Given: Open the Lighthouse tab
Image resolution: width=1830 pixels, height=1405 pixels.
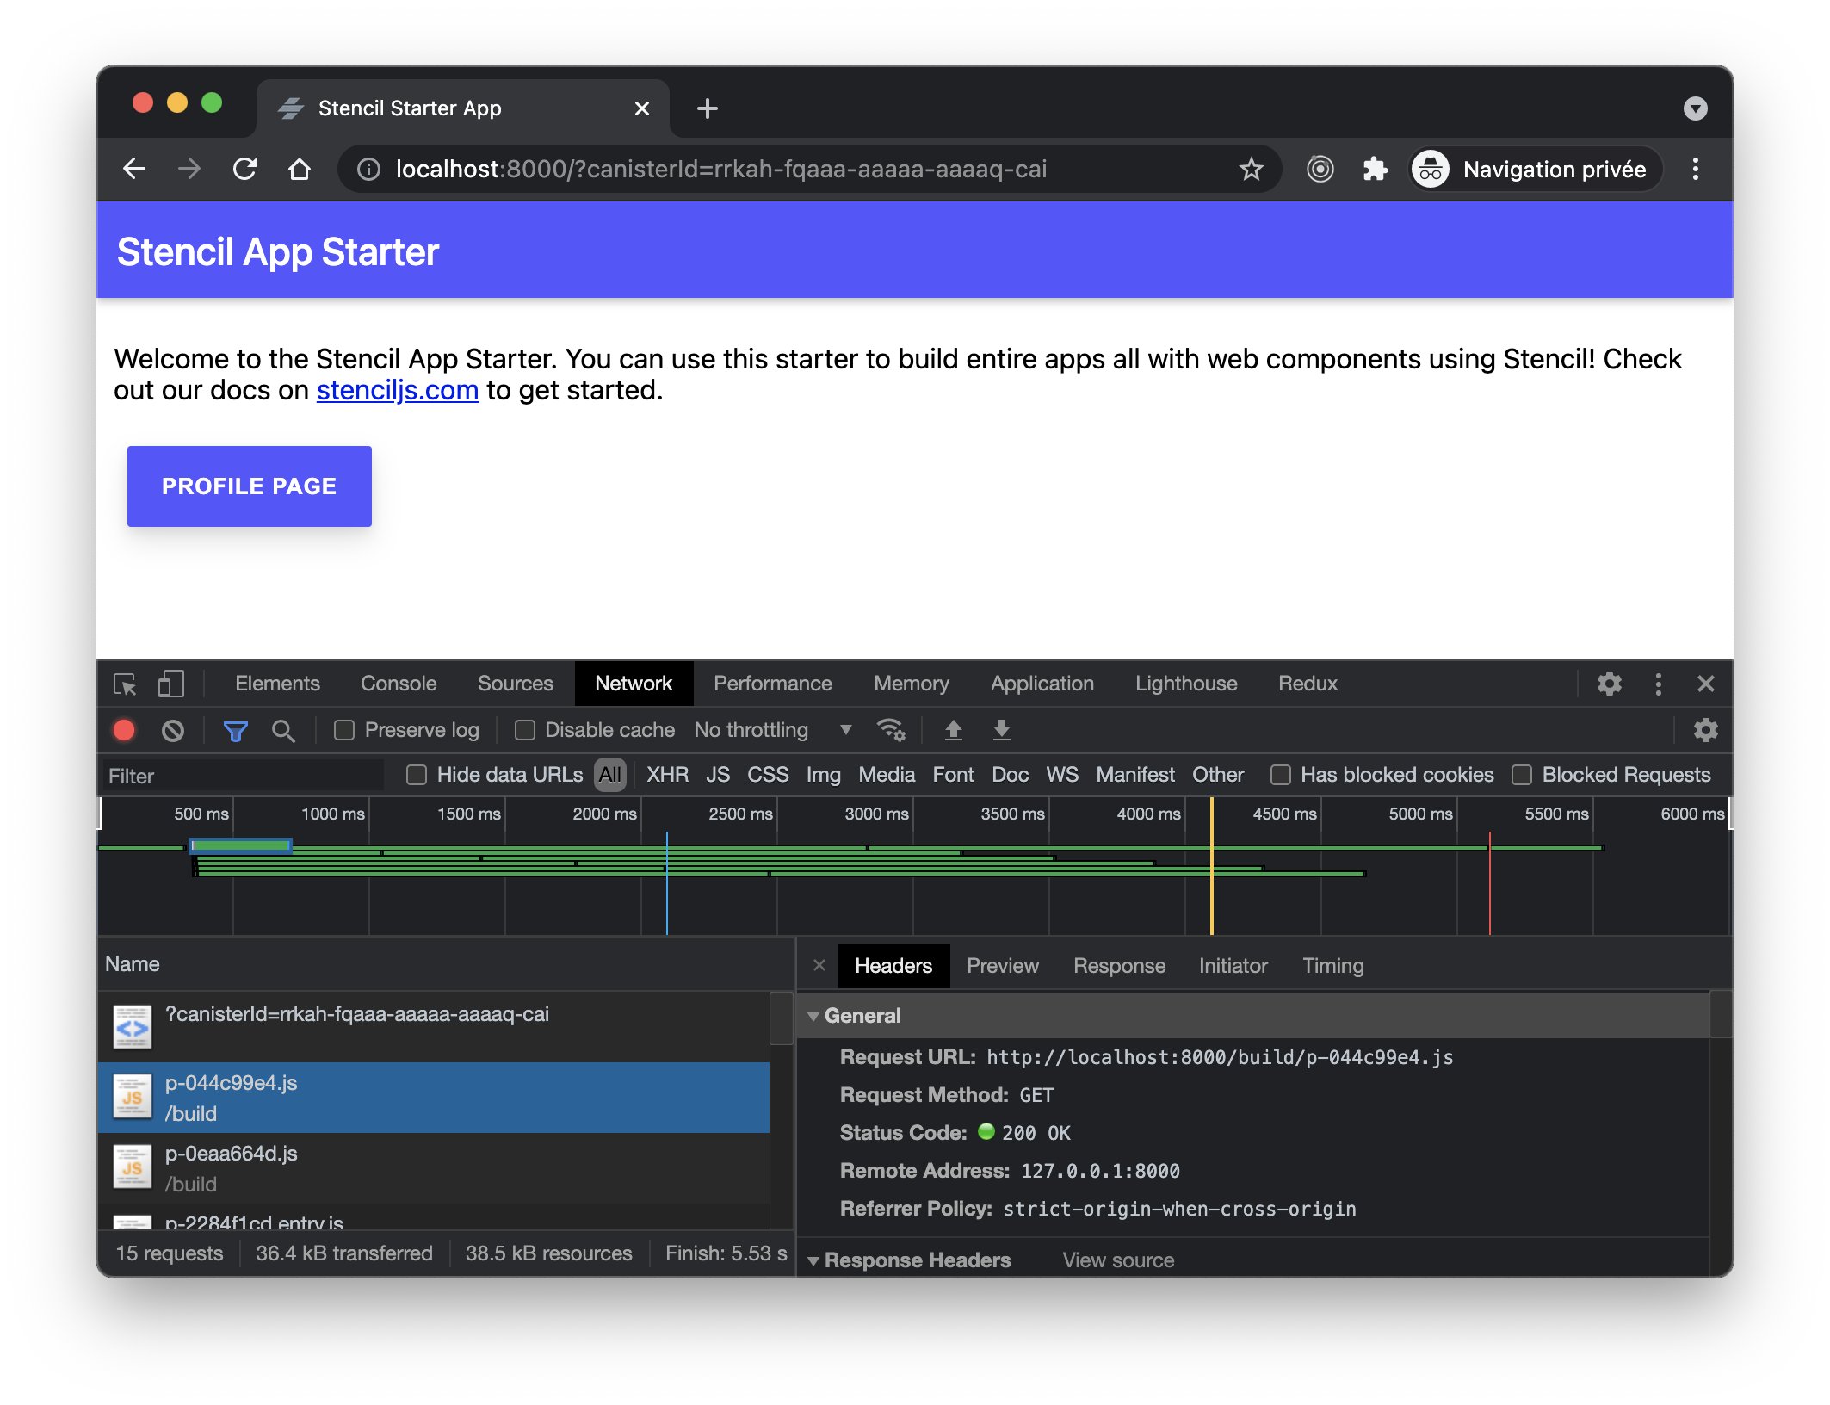Looking at the screenshot, I should pyautogui.click(x=1186, y=684).
